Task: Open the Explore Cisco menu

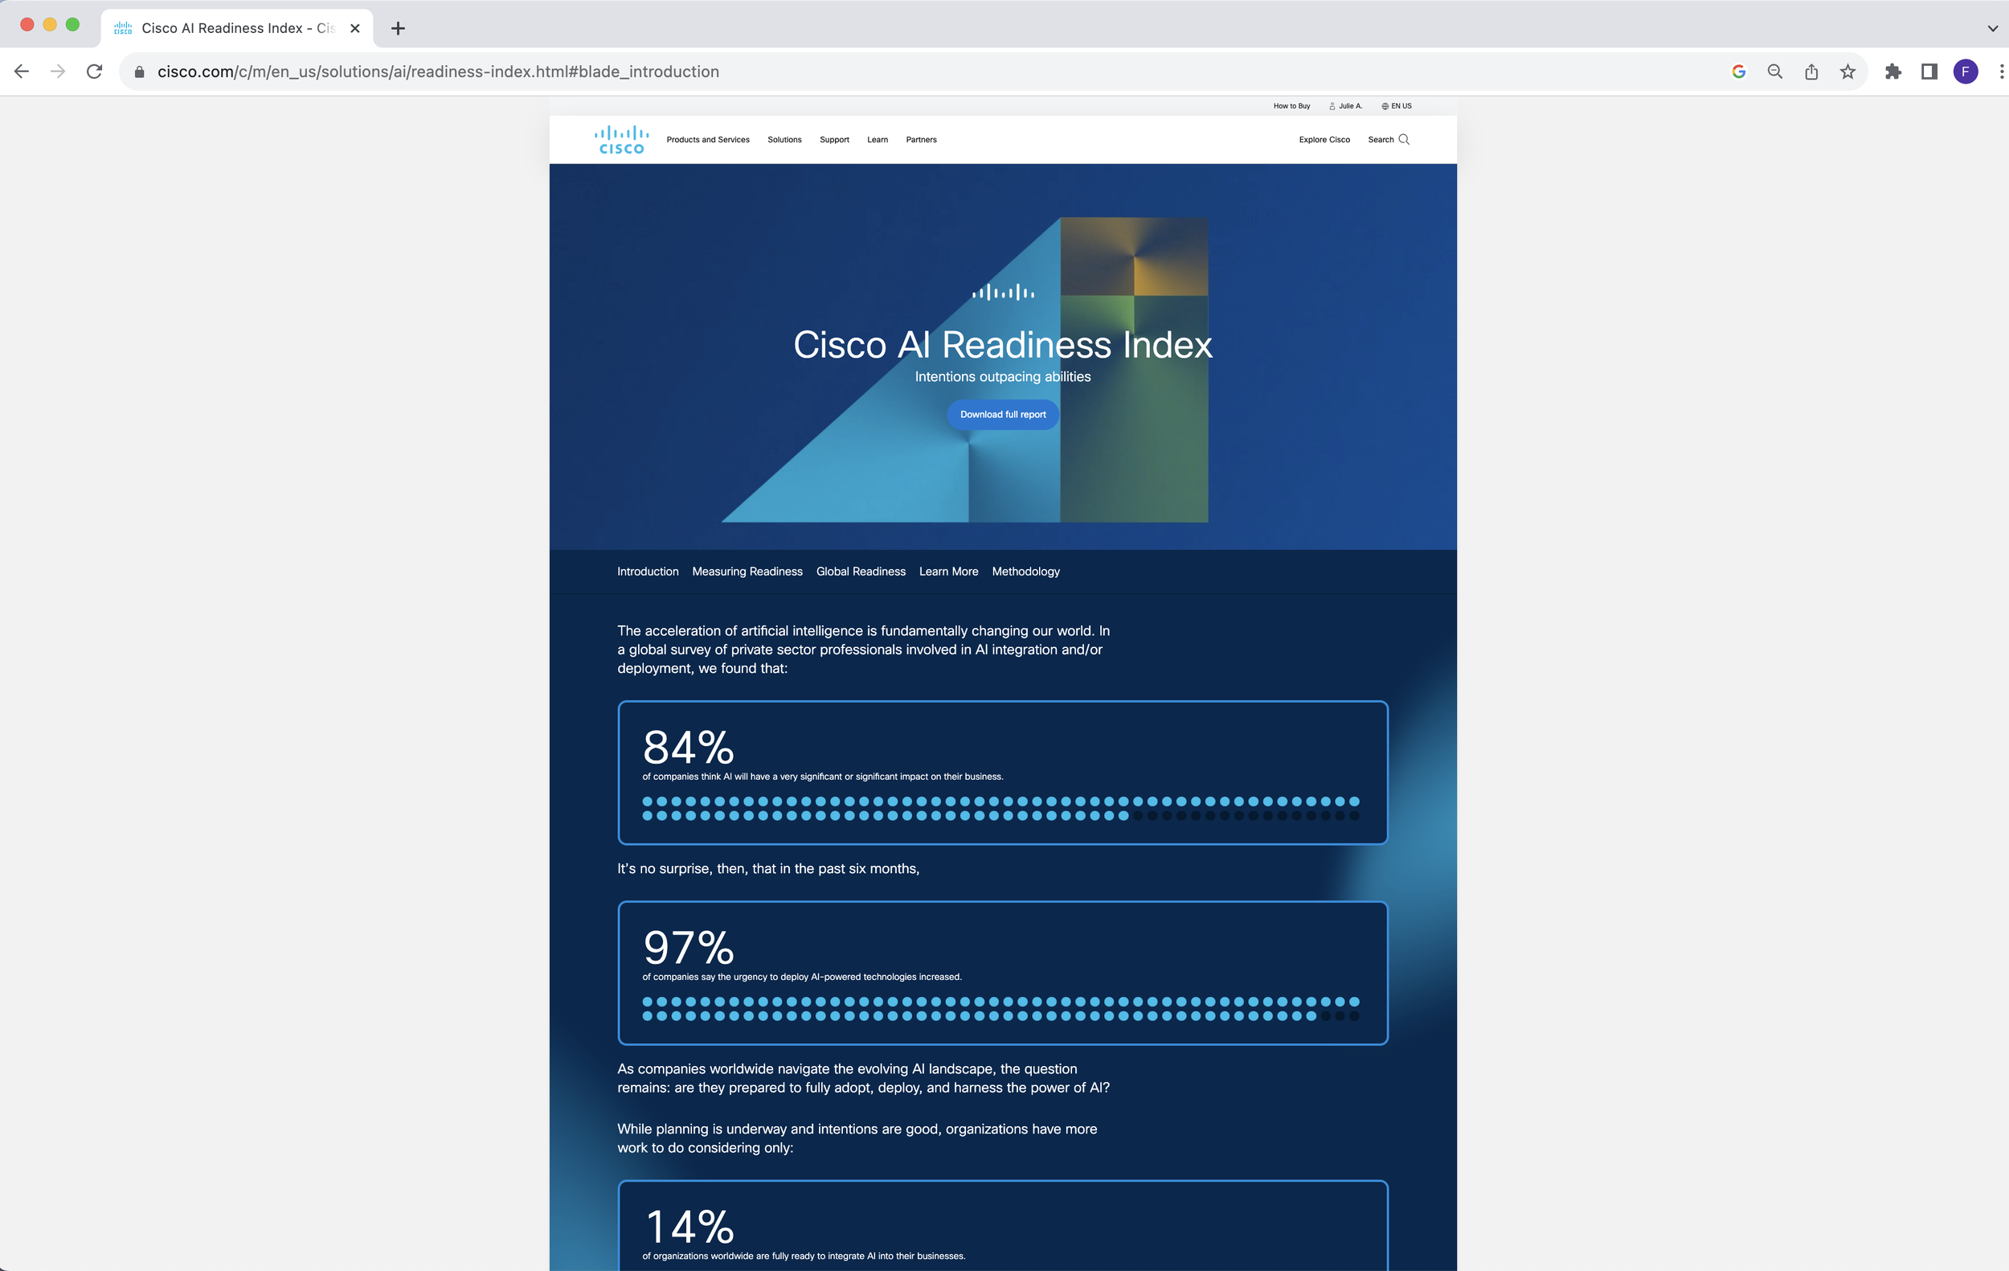Action: (x=1324, y=139)
